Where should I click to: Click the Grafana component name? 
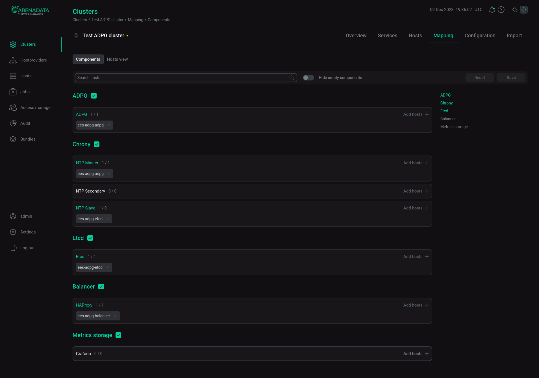pos(83,354)
